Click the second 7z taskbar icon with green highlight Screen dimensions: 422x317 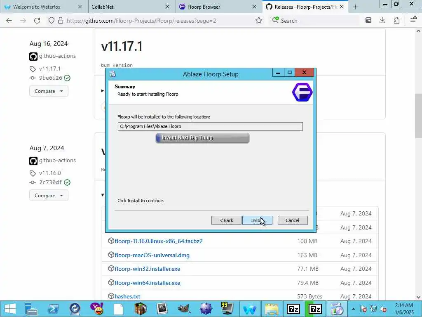[315, 309]
